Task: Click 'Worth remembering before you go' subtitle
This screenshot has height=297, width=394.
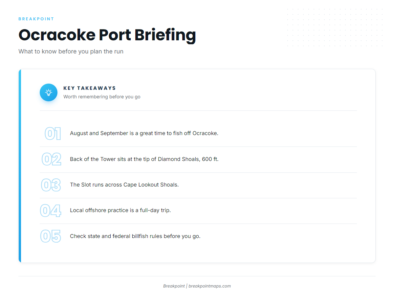Action: coord(102,97)
